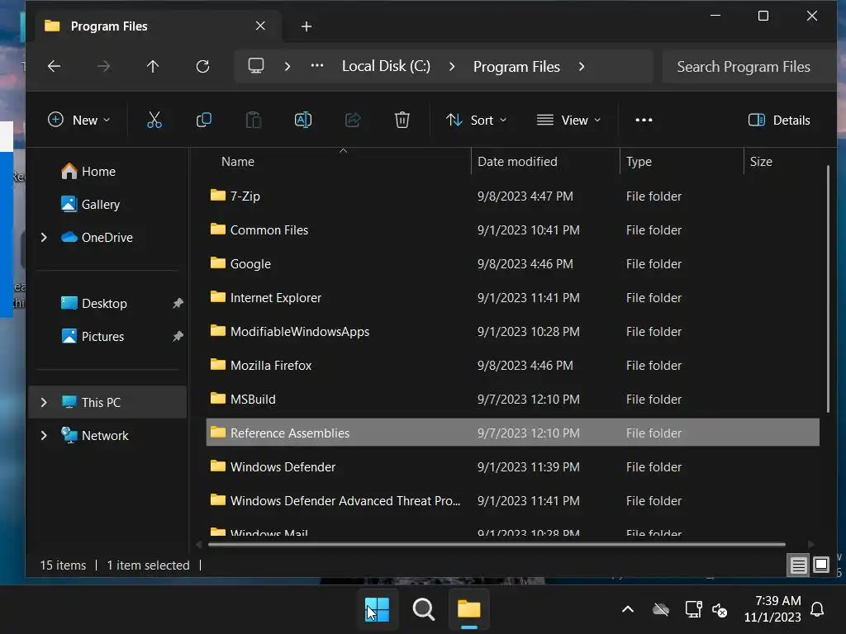This screenshot has height=634, width=846.
Task: Click the horizontal scrollbar in file list
Action: tap(497, 545)
